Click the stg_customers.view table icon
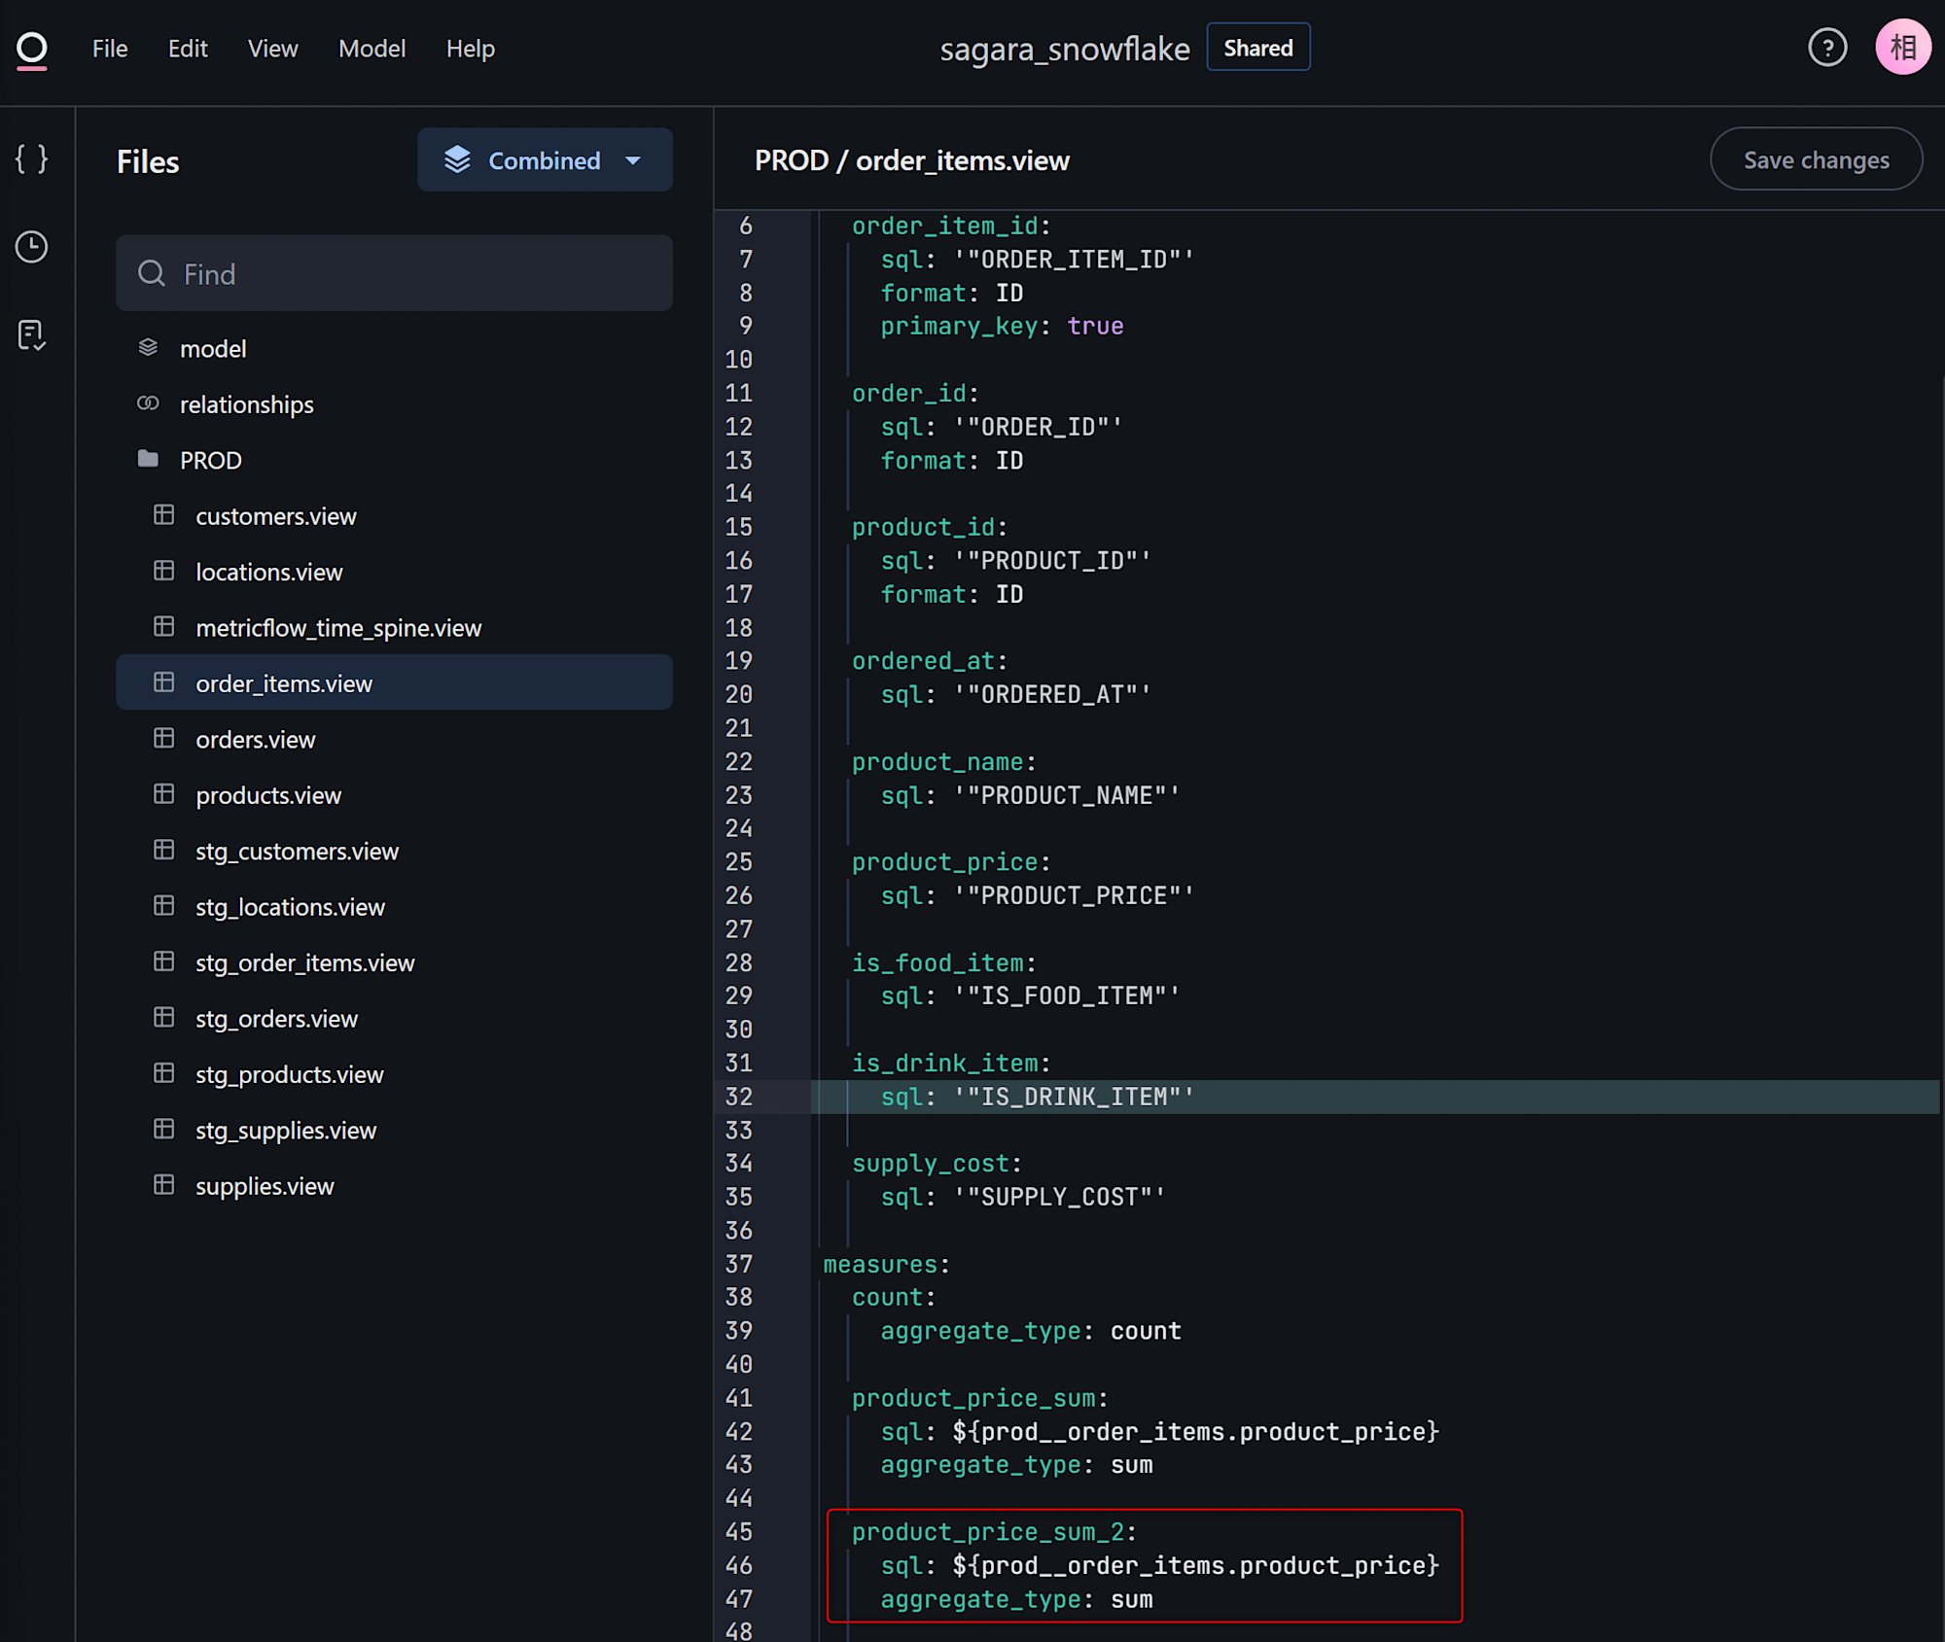Viewport: 1945px width, 1642px height. point(164,851)
